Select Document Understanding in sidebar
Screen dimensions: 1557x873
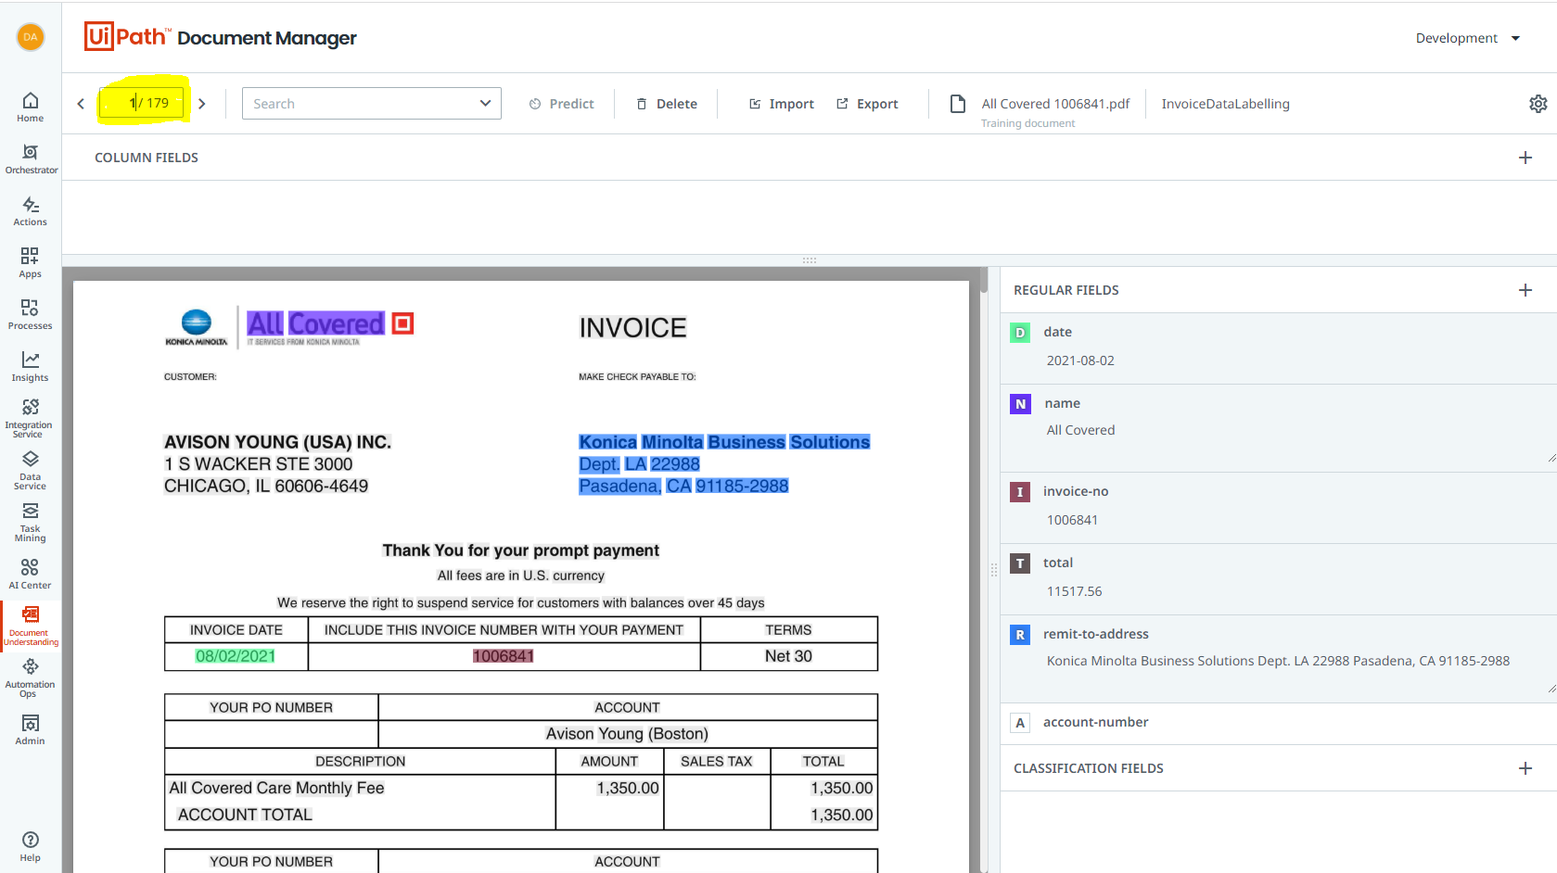pyautogui.click(x=31, y=626)
